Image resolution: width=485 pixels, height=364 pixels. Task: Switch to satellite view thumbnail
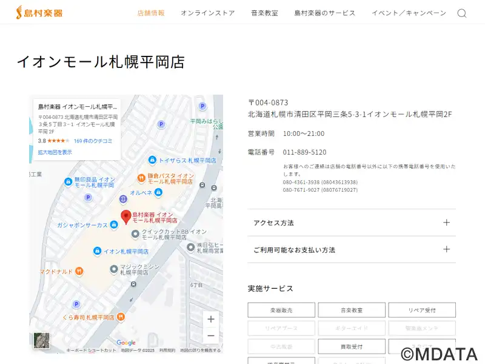41,340
